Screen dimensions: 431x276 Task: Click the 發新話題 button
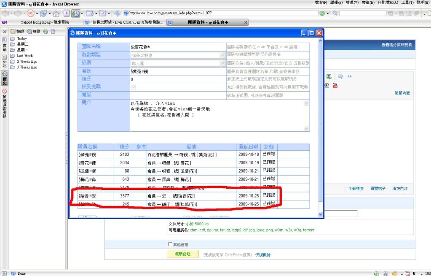point(182,254)
